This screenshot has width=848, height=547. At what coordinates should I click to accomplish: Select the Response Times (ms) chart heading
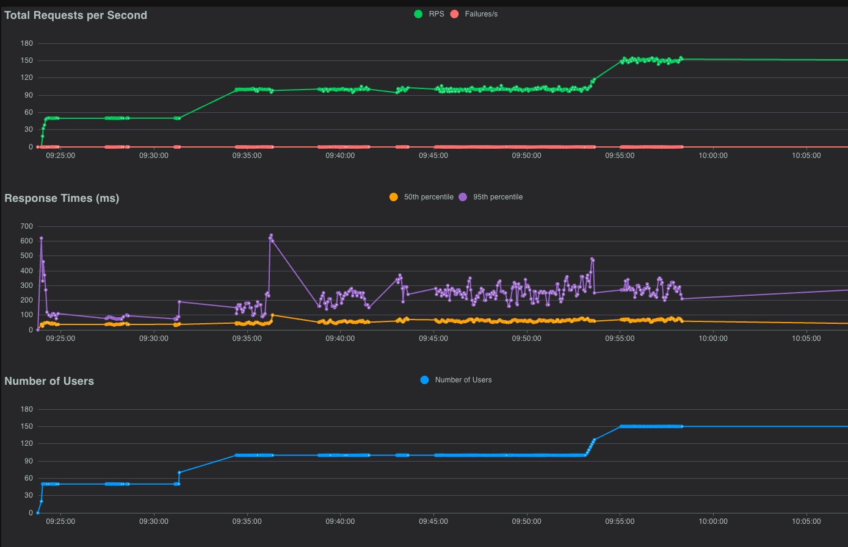point(62,198)
